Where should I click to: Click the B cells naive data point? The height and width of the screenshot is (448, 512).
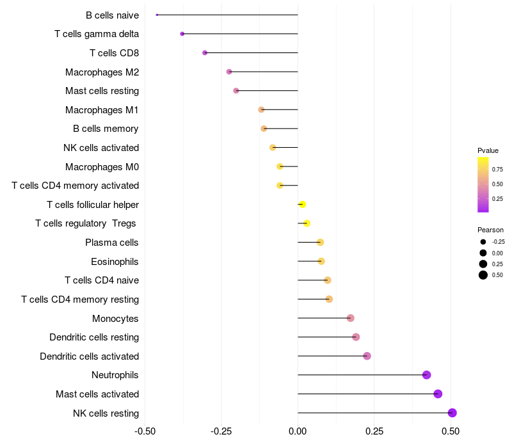[157, 15]
